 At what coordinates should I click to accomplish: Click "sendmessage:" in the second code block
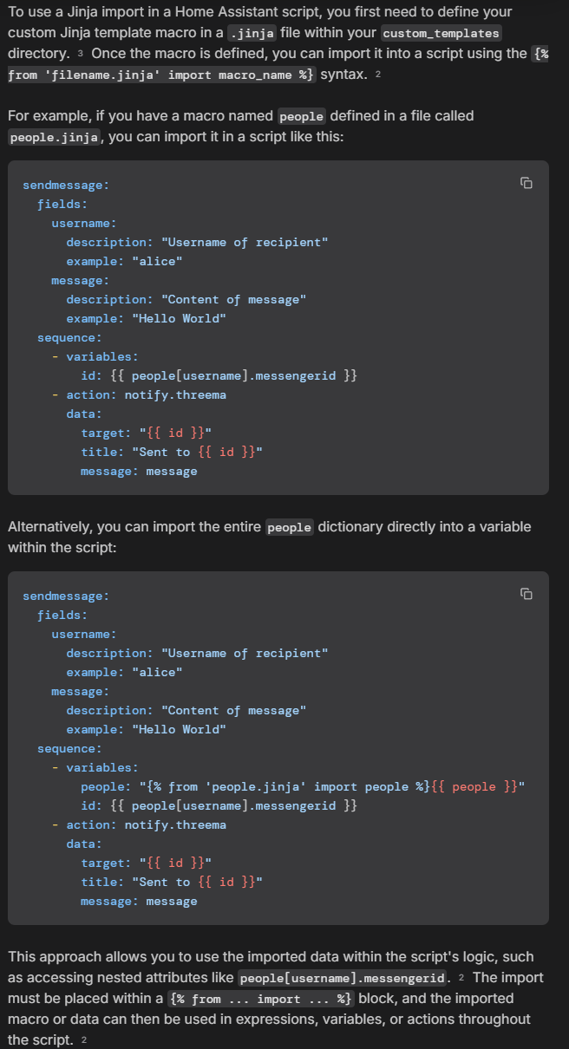[66, 596]
